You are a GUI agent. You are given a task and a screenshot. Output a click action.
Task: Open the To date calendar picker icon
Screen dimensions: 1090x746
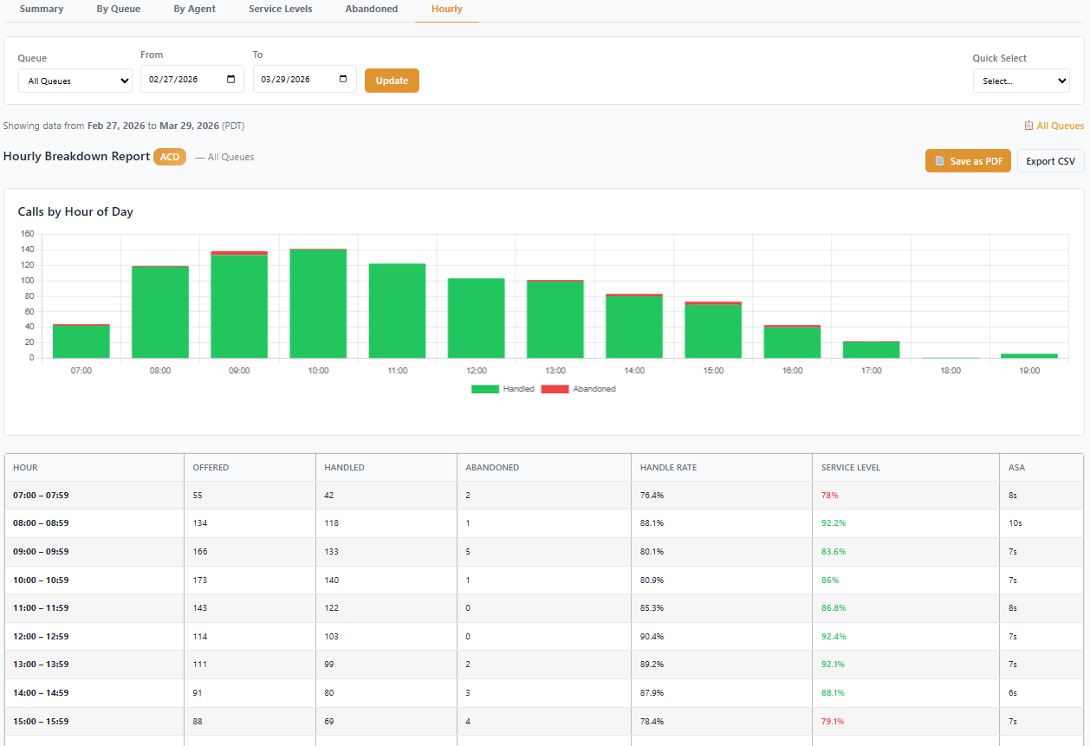tap(343, 80)
